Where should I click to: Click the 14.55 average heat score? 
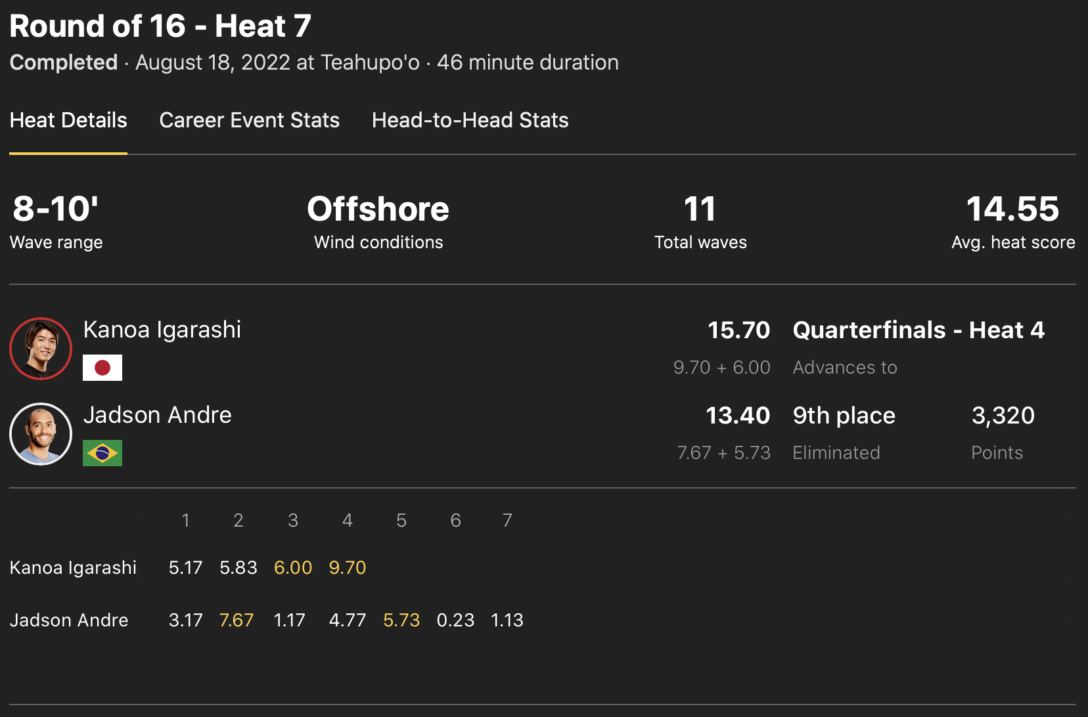[x=1012, y=209]
